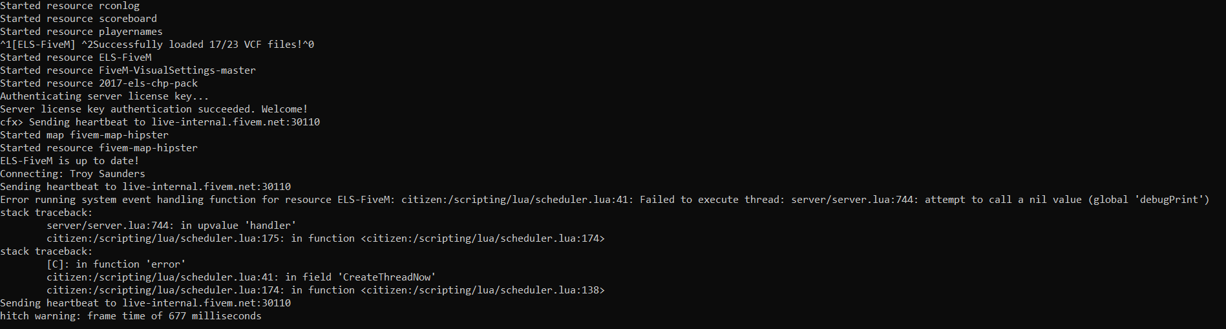Click the "[C]: in function 'error'" line
Viewport: 1226px width, 329px height.
pos(116,264)
